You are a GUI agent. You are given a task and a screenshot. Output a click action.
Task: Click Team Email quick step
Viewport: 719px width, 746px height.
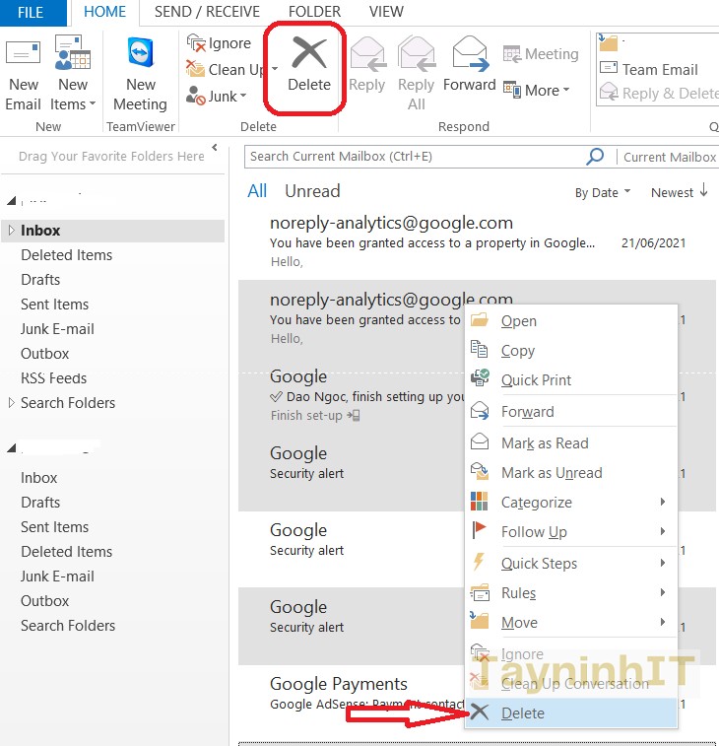[x=659, y=70]
